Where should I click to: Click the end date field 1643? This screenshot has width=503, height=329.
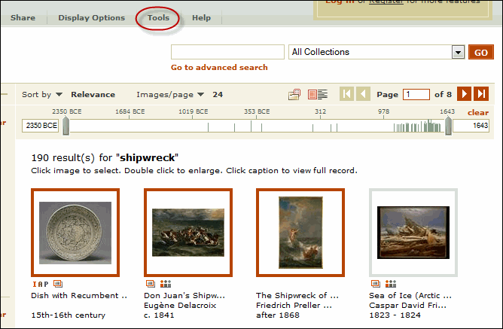tap(471, 126)
